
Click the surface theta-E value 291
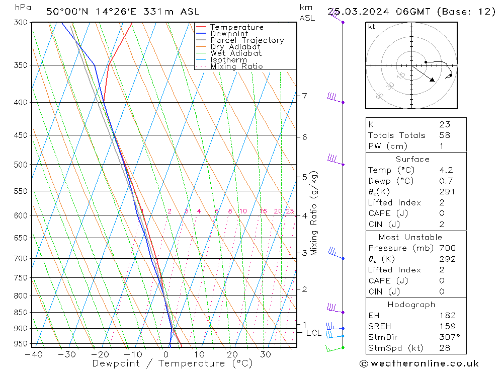click(x=447, y=192)
